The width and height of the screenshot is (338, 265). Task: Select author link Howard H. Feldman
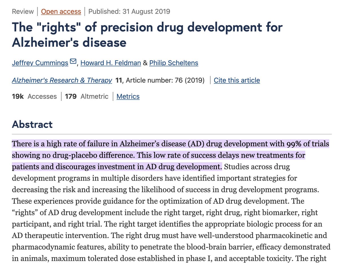(111, 63)
